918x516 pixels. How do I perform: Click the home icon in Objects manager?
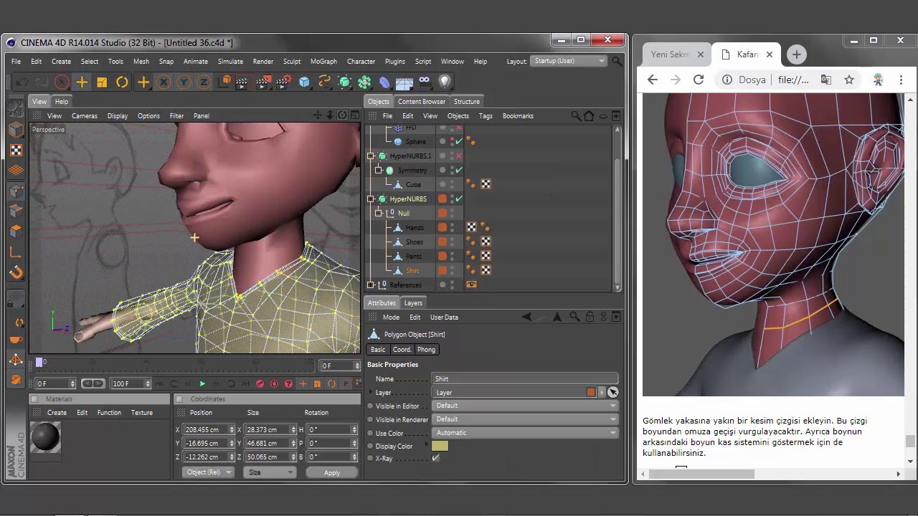click(x=589, y=115)
